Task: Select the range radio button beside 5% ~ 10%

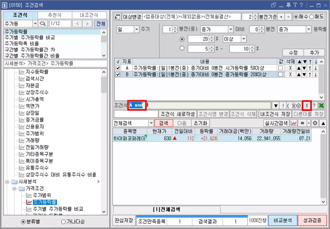Action: [182, 48]
